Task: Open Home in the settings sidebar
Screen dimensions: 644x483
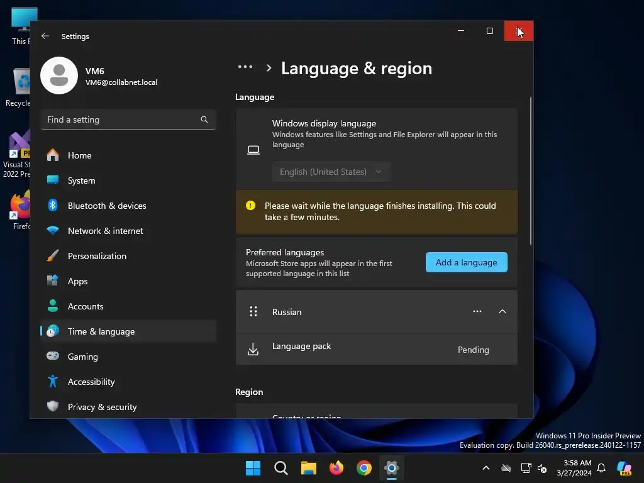Action: click(x=128, y=155)
